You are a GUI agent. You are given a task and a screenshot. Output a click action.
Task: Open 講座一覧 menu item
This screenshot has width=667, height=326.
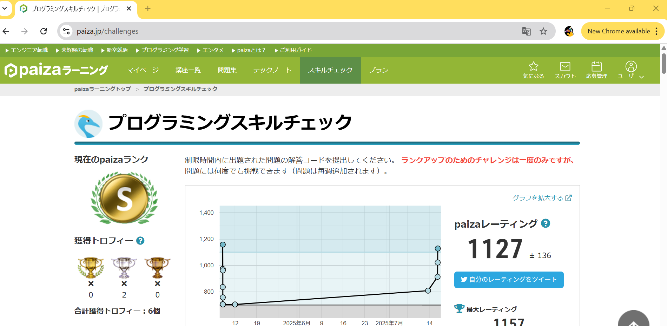[188, 70]
